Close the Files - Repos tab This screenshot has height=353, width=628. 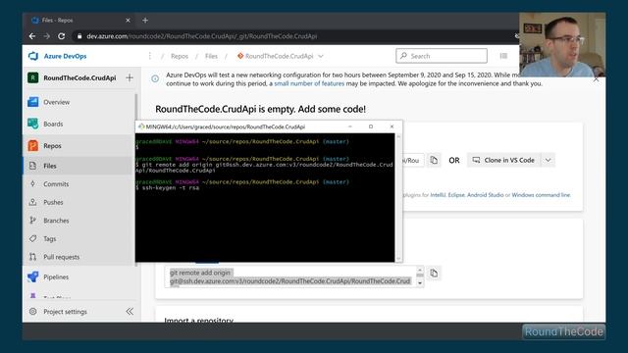coord(128,20)
